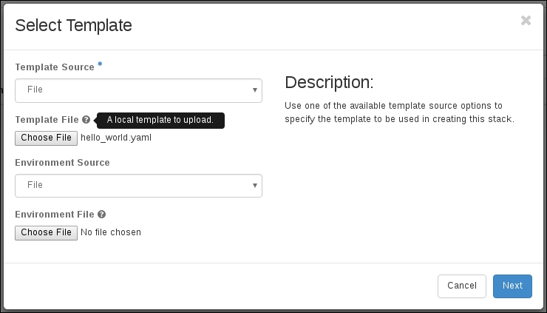Click the Select Template dialog title
Viewport: 547px width, 313px height.
coord(73,25)
